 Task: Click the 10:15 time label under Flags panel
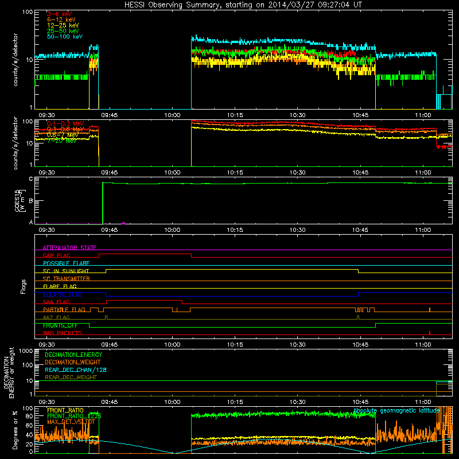coord(235,345)
